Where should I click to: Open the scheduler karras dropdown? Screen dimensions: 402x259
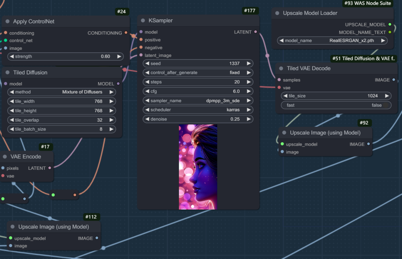pyautogui.click(x=198, y=110)
